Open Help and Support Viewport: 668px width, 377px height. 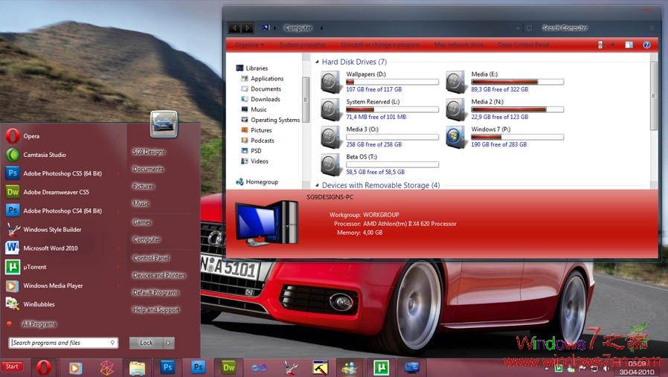pos(156,309)
